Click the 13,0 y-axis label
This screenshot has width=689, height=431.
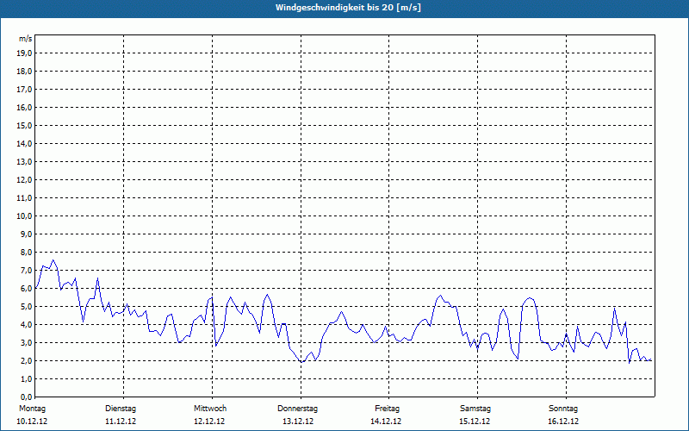[24, 162]
